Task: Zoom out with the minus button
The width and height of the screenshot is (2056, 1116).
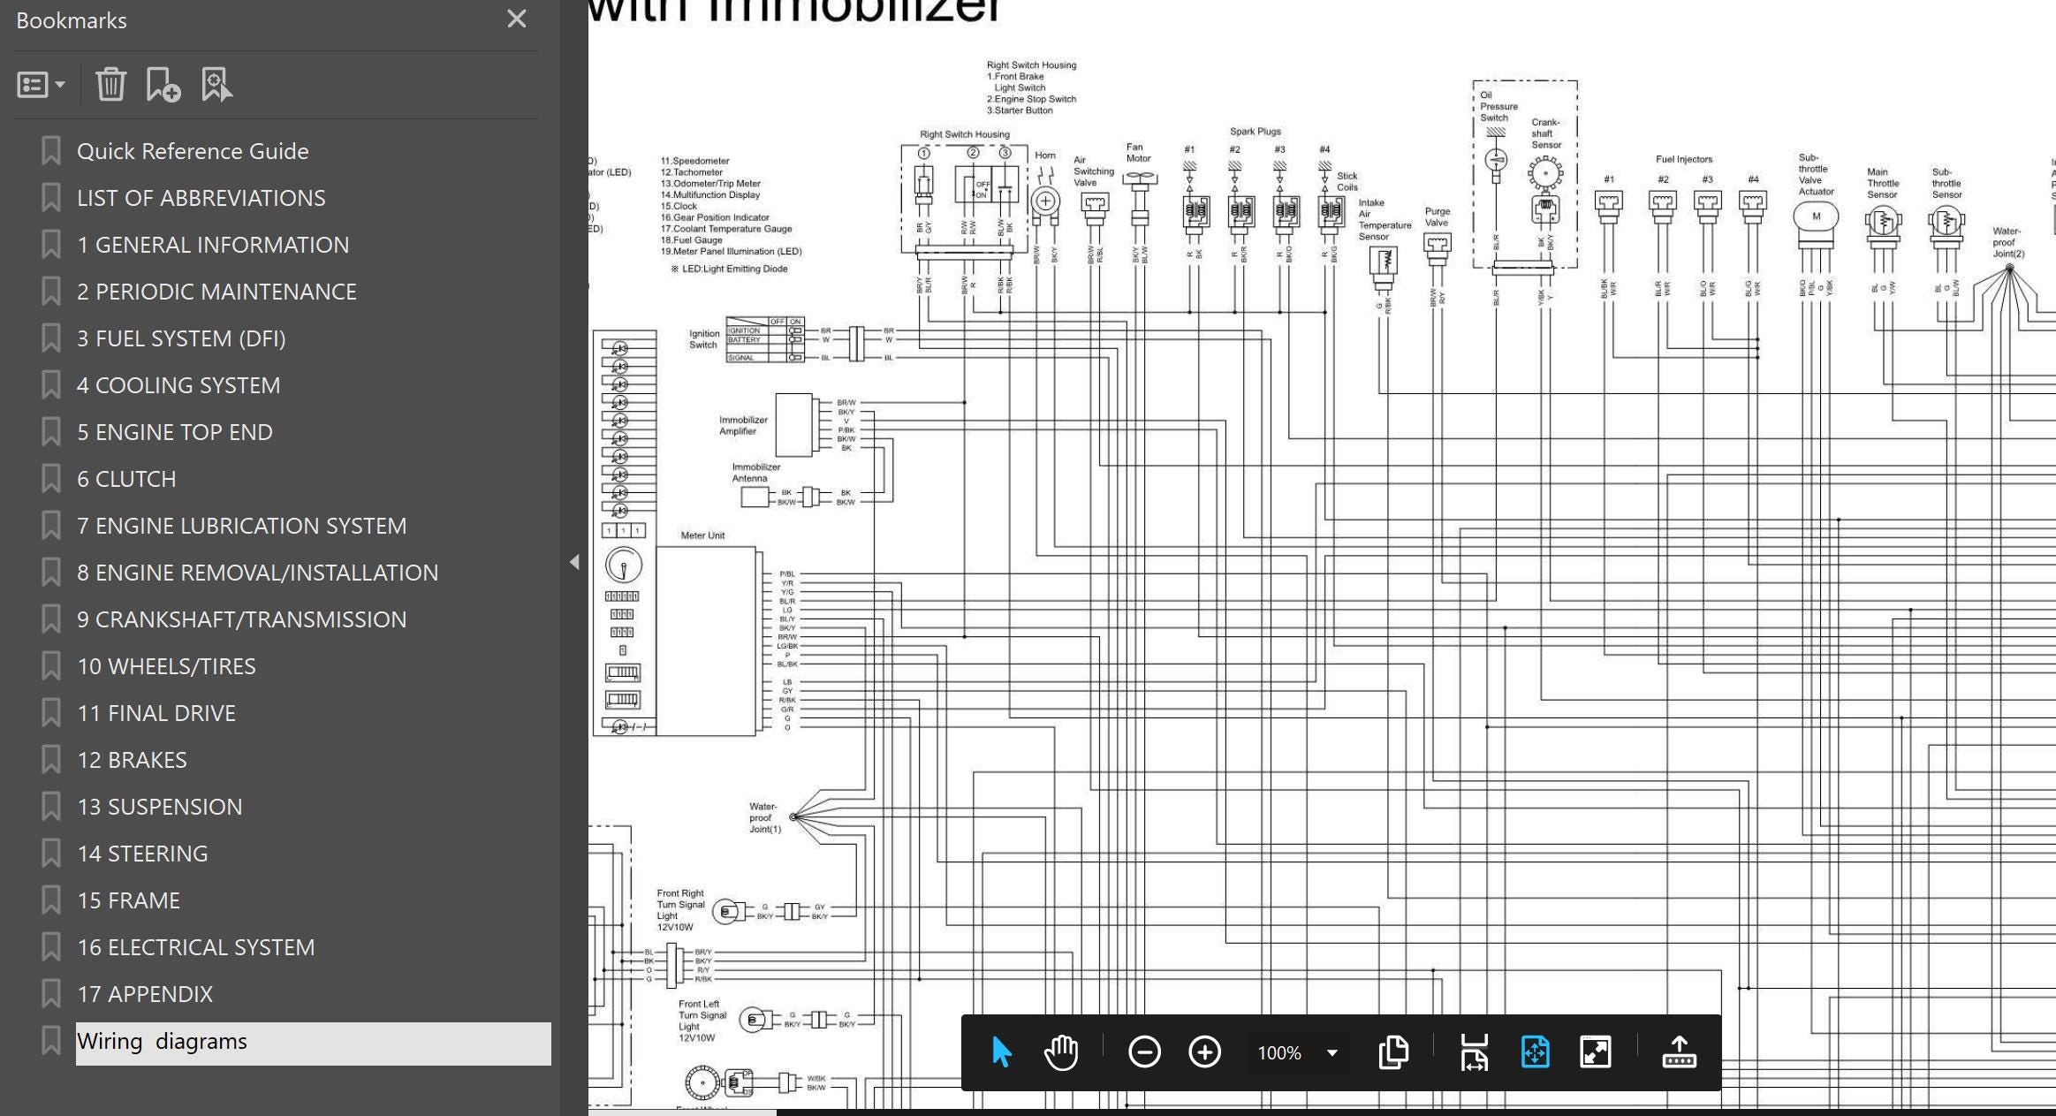Action: [1144, 1052]
